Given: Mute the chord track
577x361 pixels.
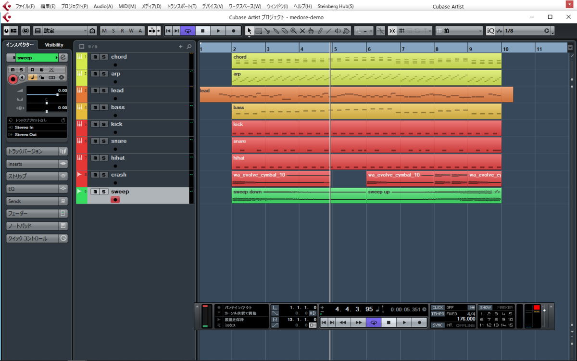Looking at the screenshot, I should (x=95, y=57).
